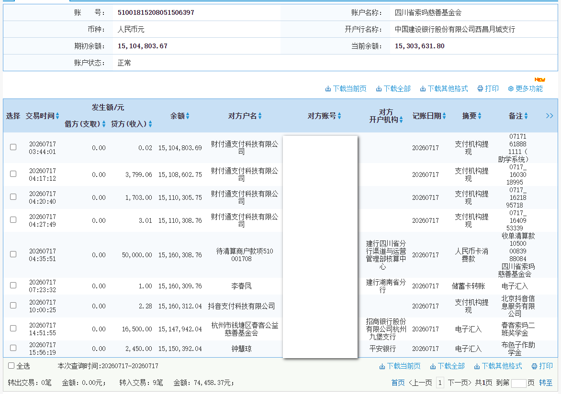
Task: Click top 打印 print link above table
Action: [x=488, y=88]
